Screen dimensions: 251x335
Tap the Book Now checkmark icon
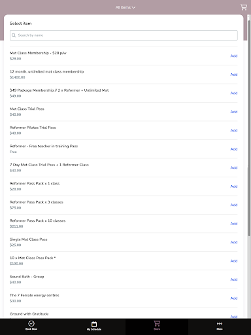point(31,323)
